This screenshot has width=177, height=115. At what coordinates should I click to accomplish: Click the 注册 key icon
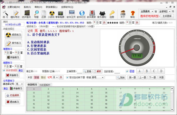(x=112, y=15)
